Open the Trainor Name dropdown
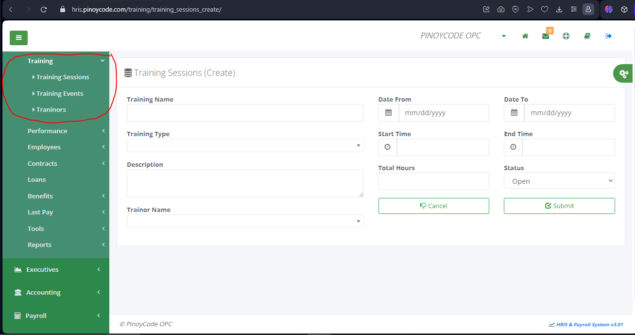The width and height of the screenshot is (635, 335). (x=245, y=221)
